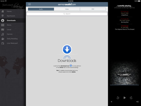Screen dimensions: 141x106
Task: Click the low volume speaker icon
Action: (x=112, y=102)
